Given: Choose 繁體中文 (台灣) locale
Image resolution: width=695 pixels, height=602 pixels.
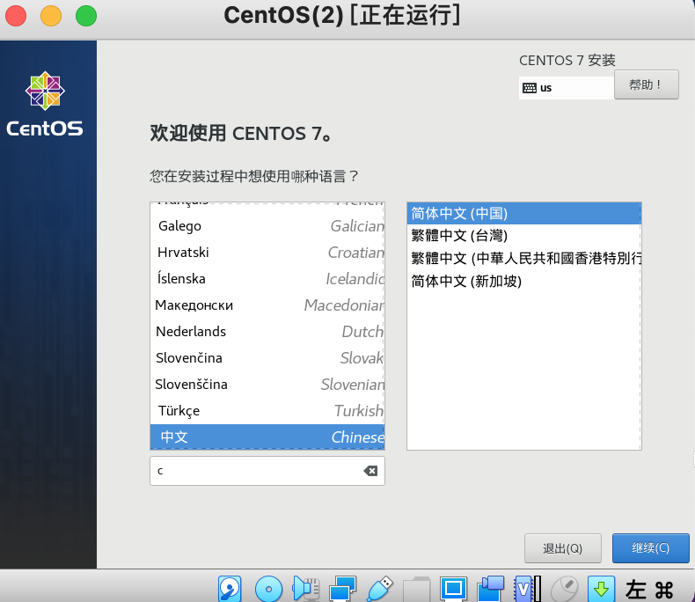Looking at the screenshot, I should [x=524, y=235].
